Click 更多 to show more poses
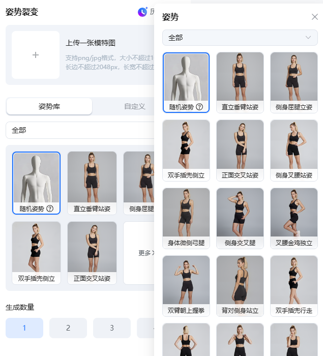The height and width of the screenshot is (356, 323). [x=146, y=253]
